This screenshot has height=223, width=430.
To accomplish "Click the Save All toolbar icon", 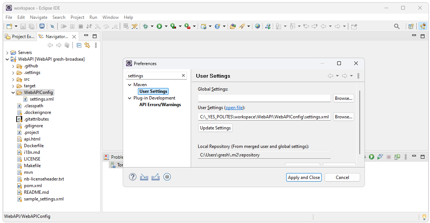I will [31, 26].
